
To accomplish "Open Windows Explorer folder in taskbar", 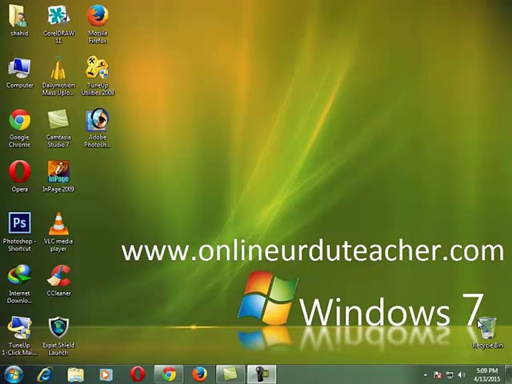I will 75,374.
